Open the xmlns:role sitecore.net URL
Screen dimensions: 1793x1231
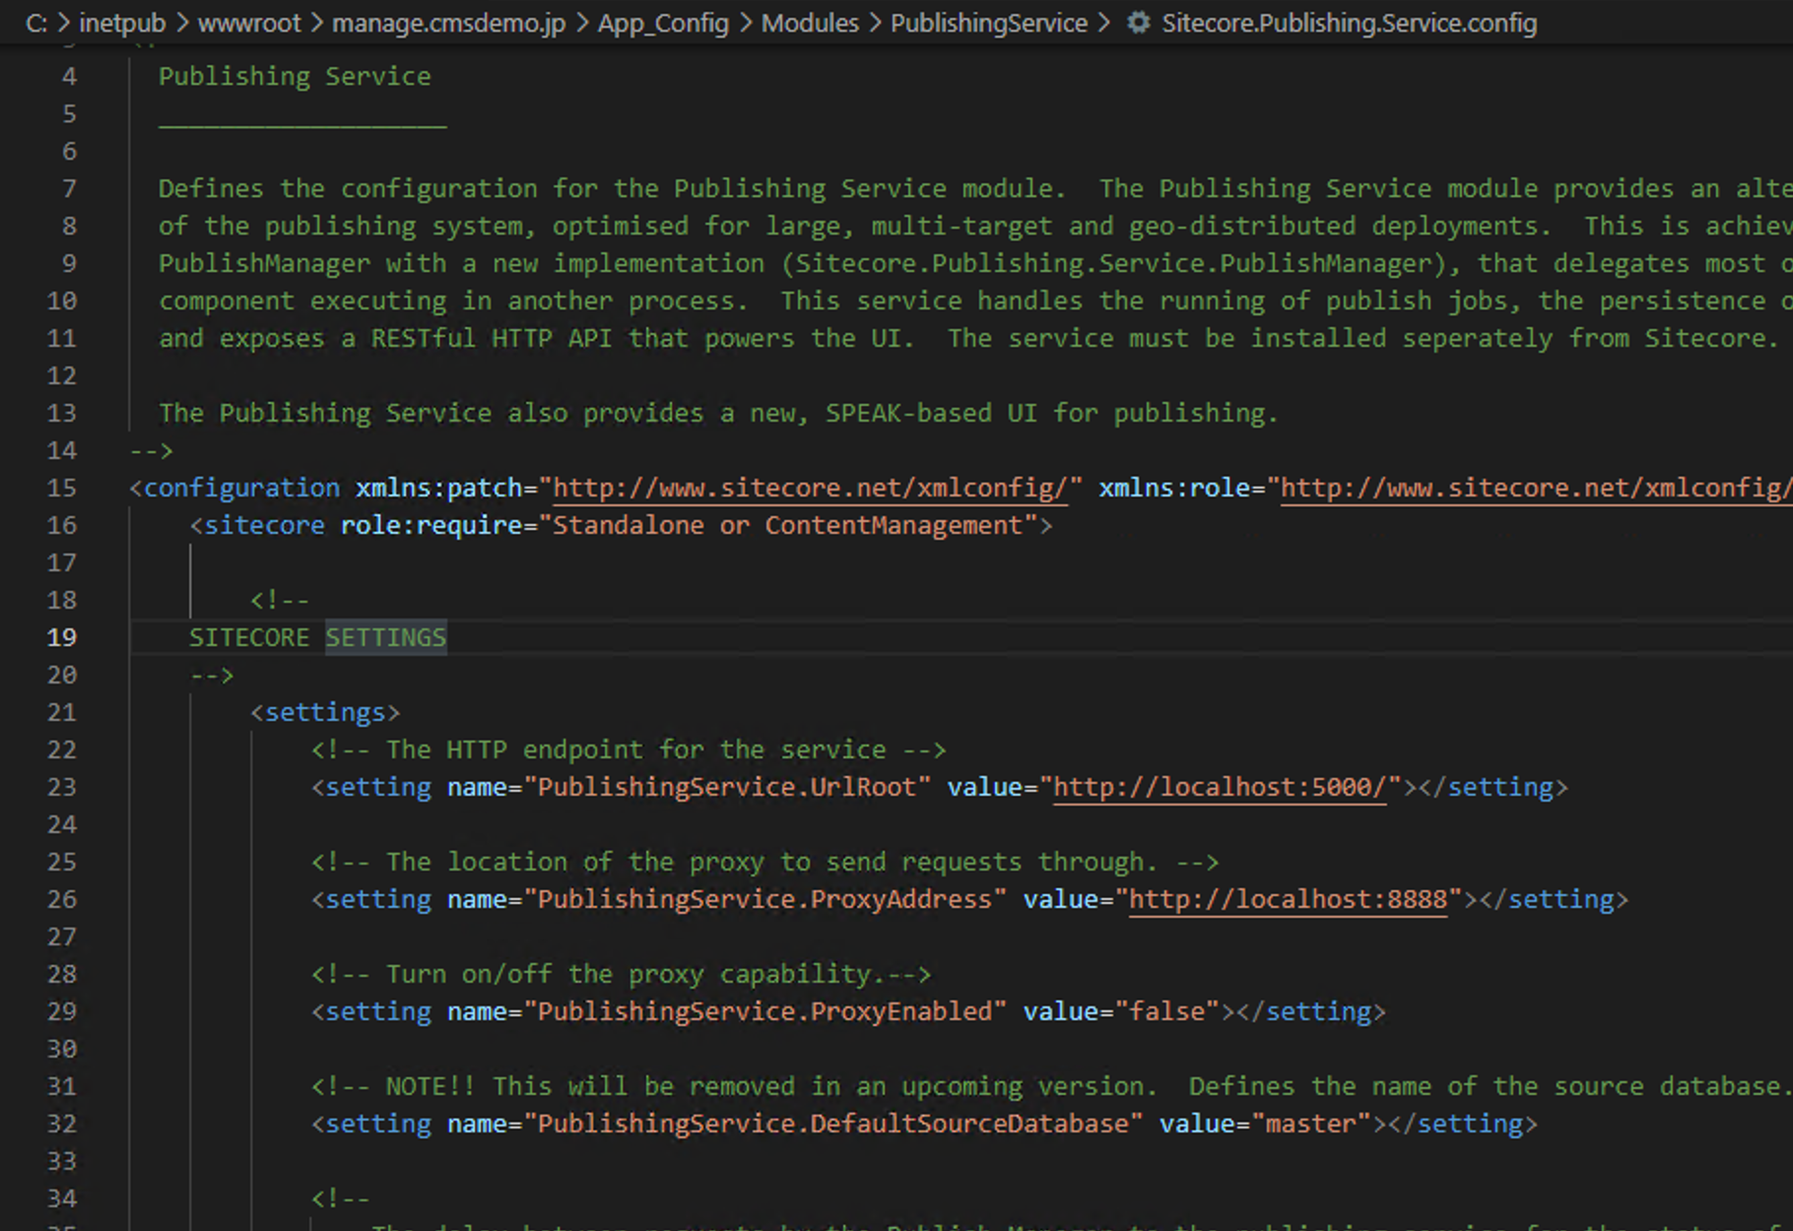pos(1536,487)
